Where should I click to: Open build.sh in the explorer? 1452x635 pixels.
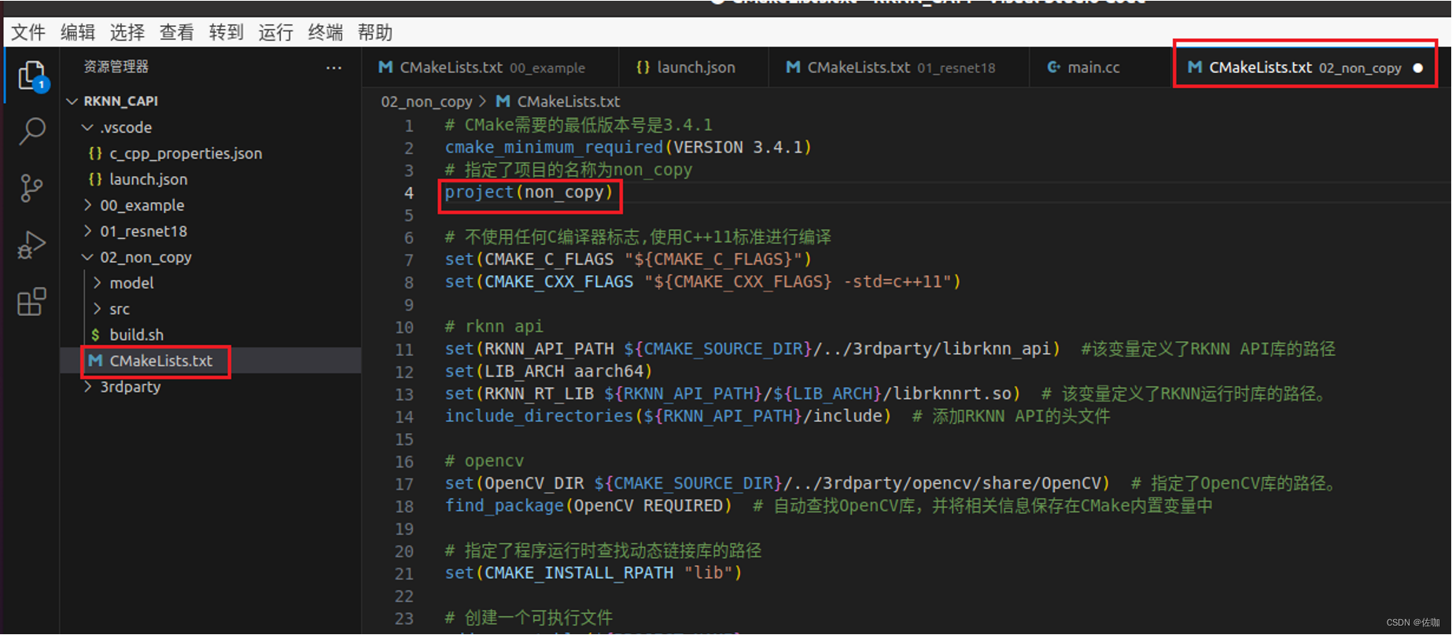211,335
